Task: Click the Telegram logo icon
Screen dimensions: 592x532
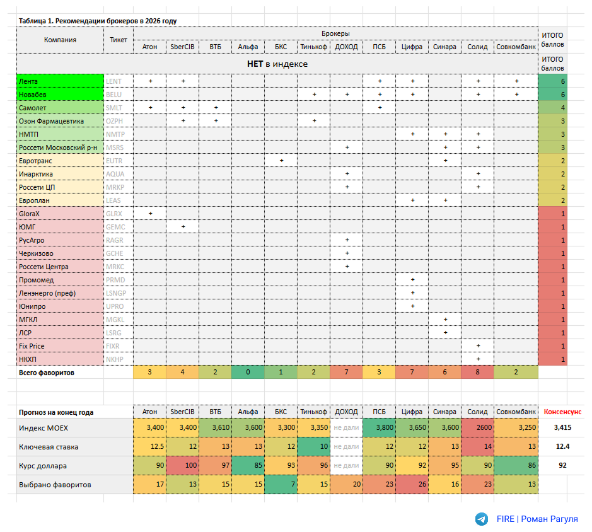Action: click(482, 519)
